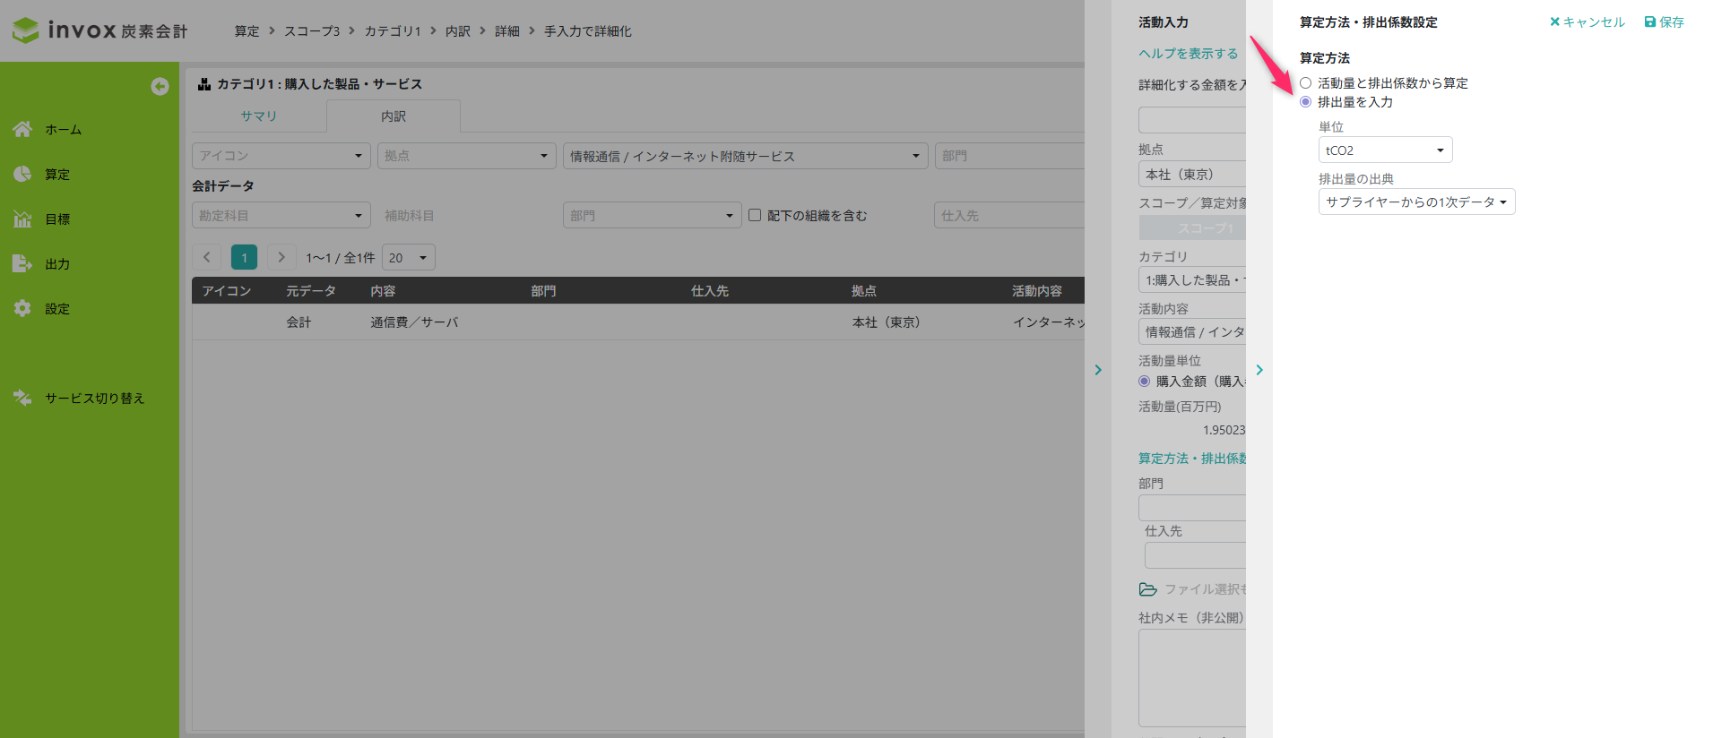Click the 補助科目 input field
The height and width of the screenshot is (738, 1713).
click(466, 216)
